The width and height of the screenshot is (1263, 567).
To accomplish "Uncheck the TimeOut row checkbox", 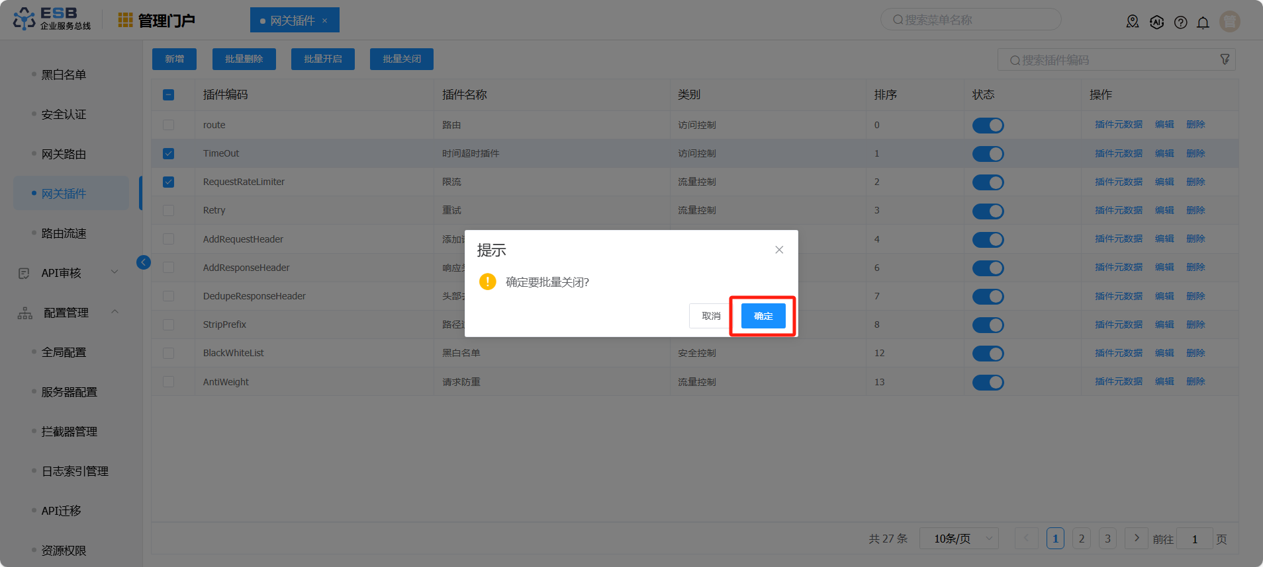I will click(x=169, y=153).
